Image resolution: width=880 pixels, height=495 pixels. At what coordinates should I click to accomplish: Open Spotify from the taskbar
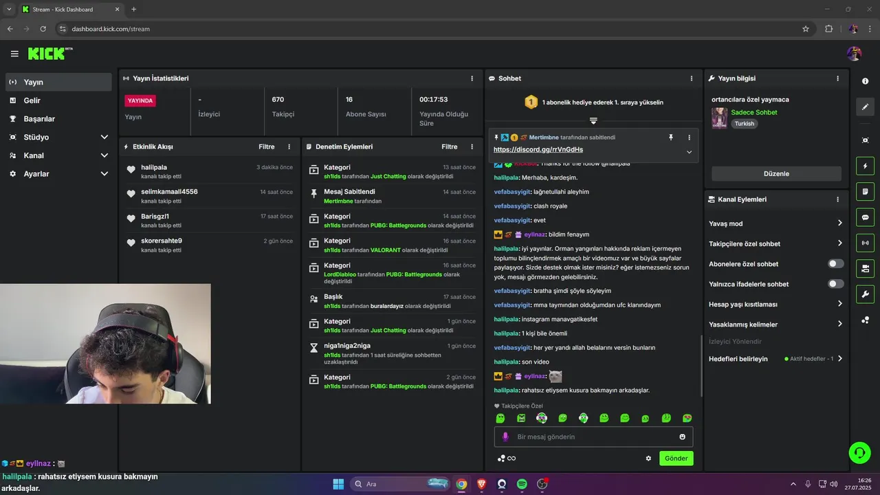click(522, 484)
